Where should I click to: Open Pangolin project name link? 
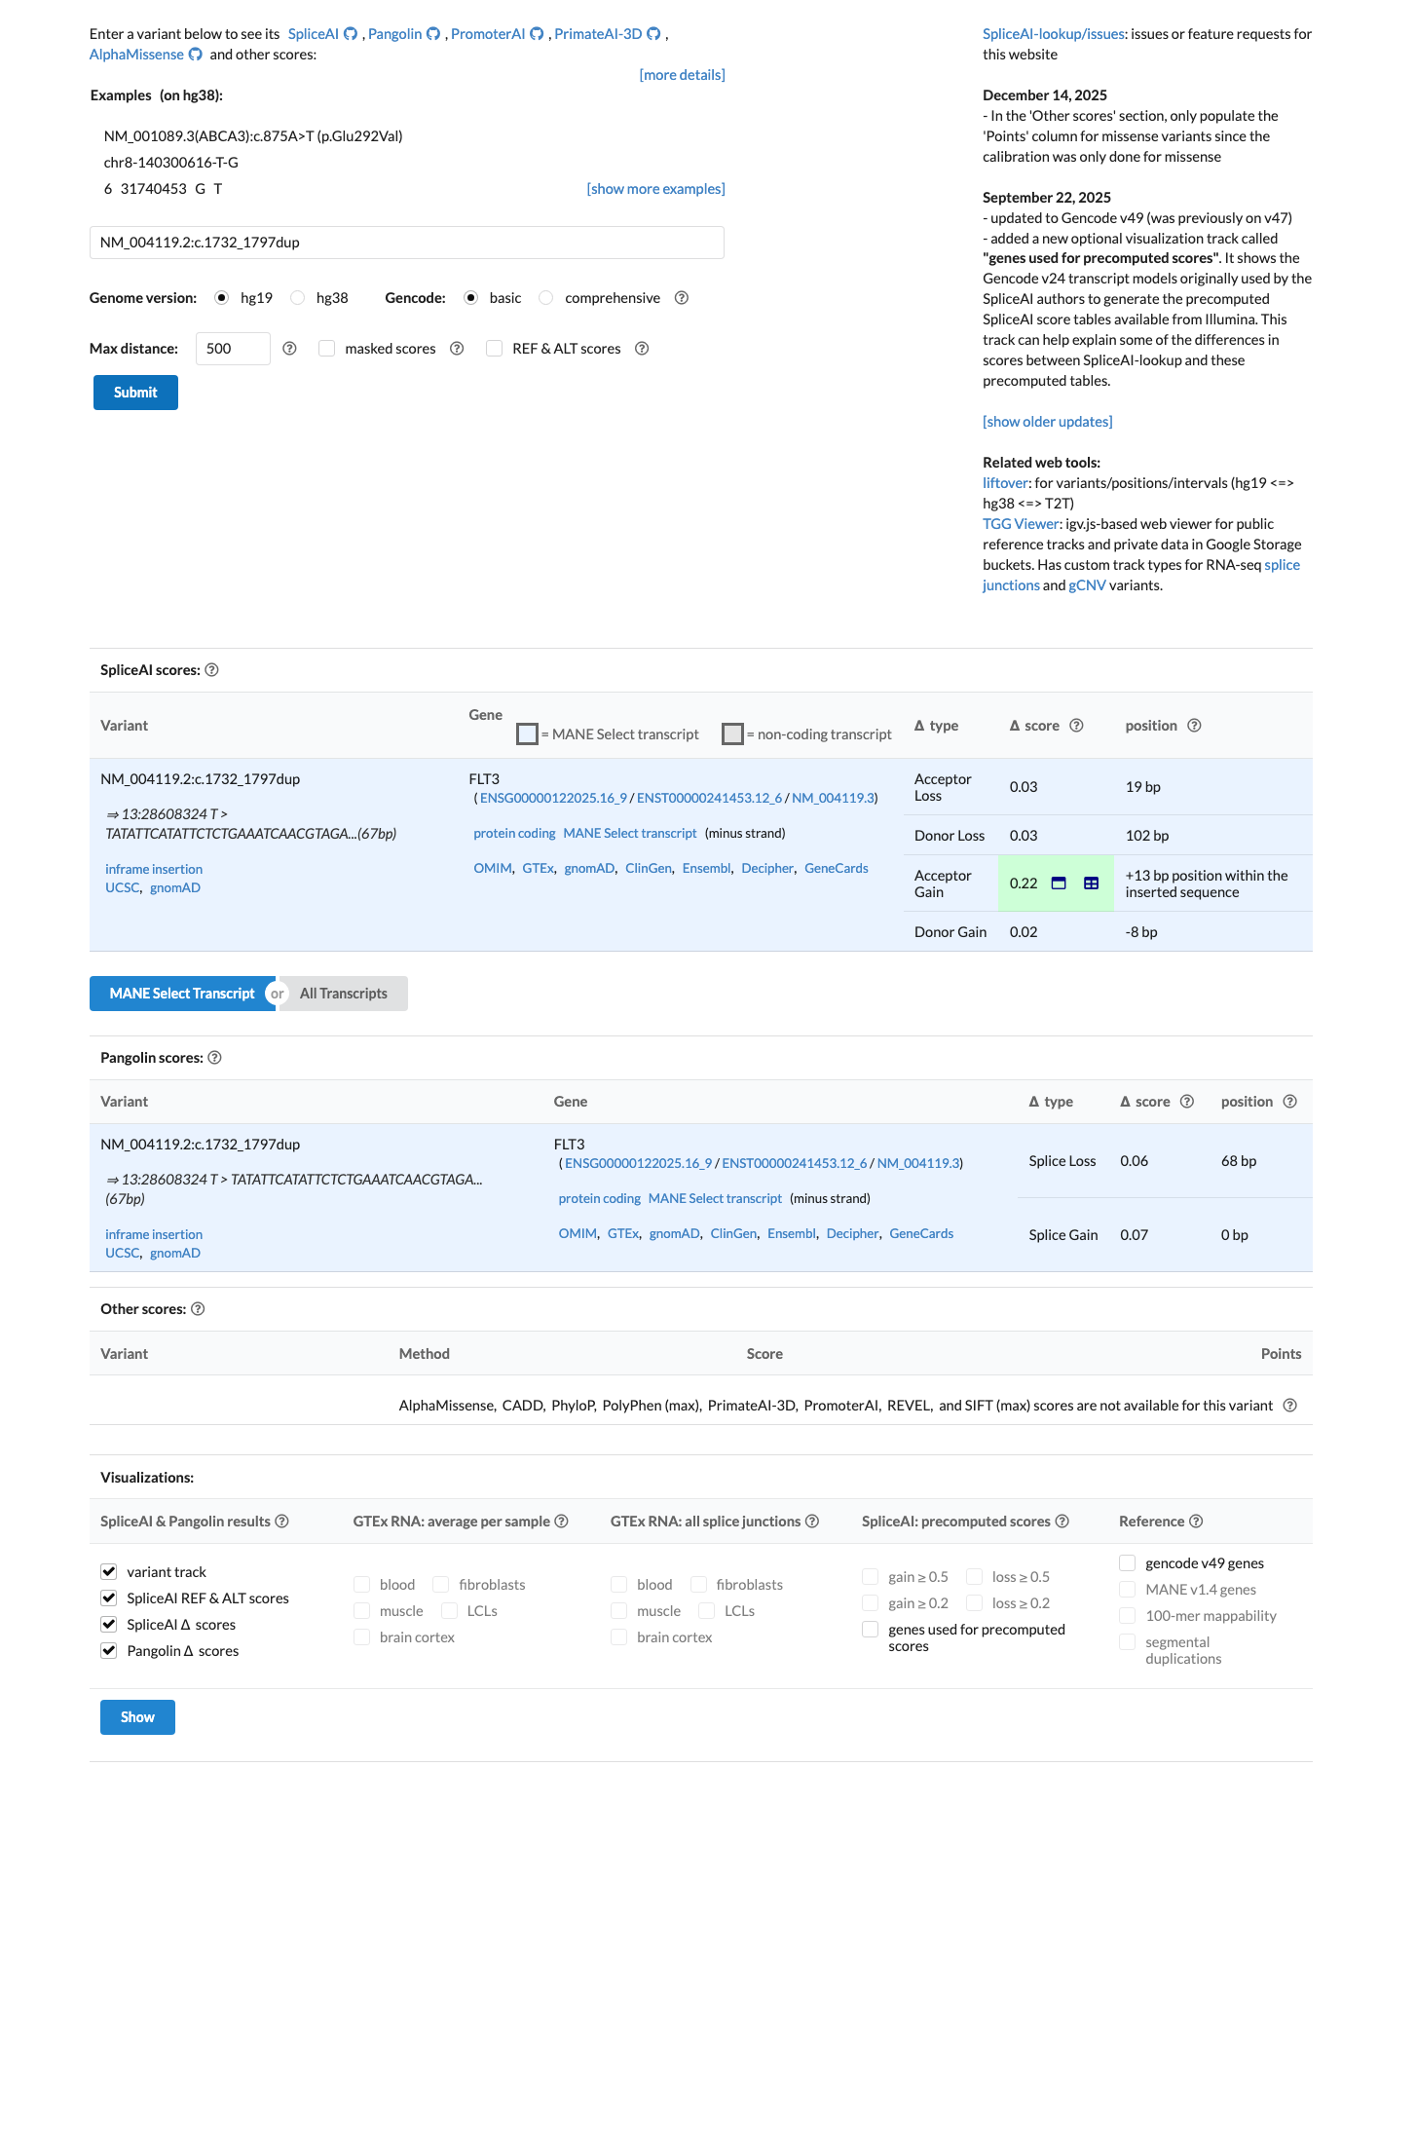coord(395,34)
